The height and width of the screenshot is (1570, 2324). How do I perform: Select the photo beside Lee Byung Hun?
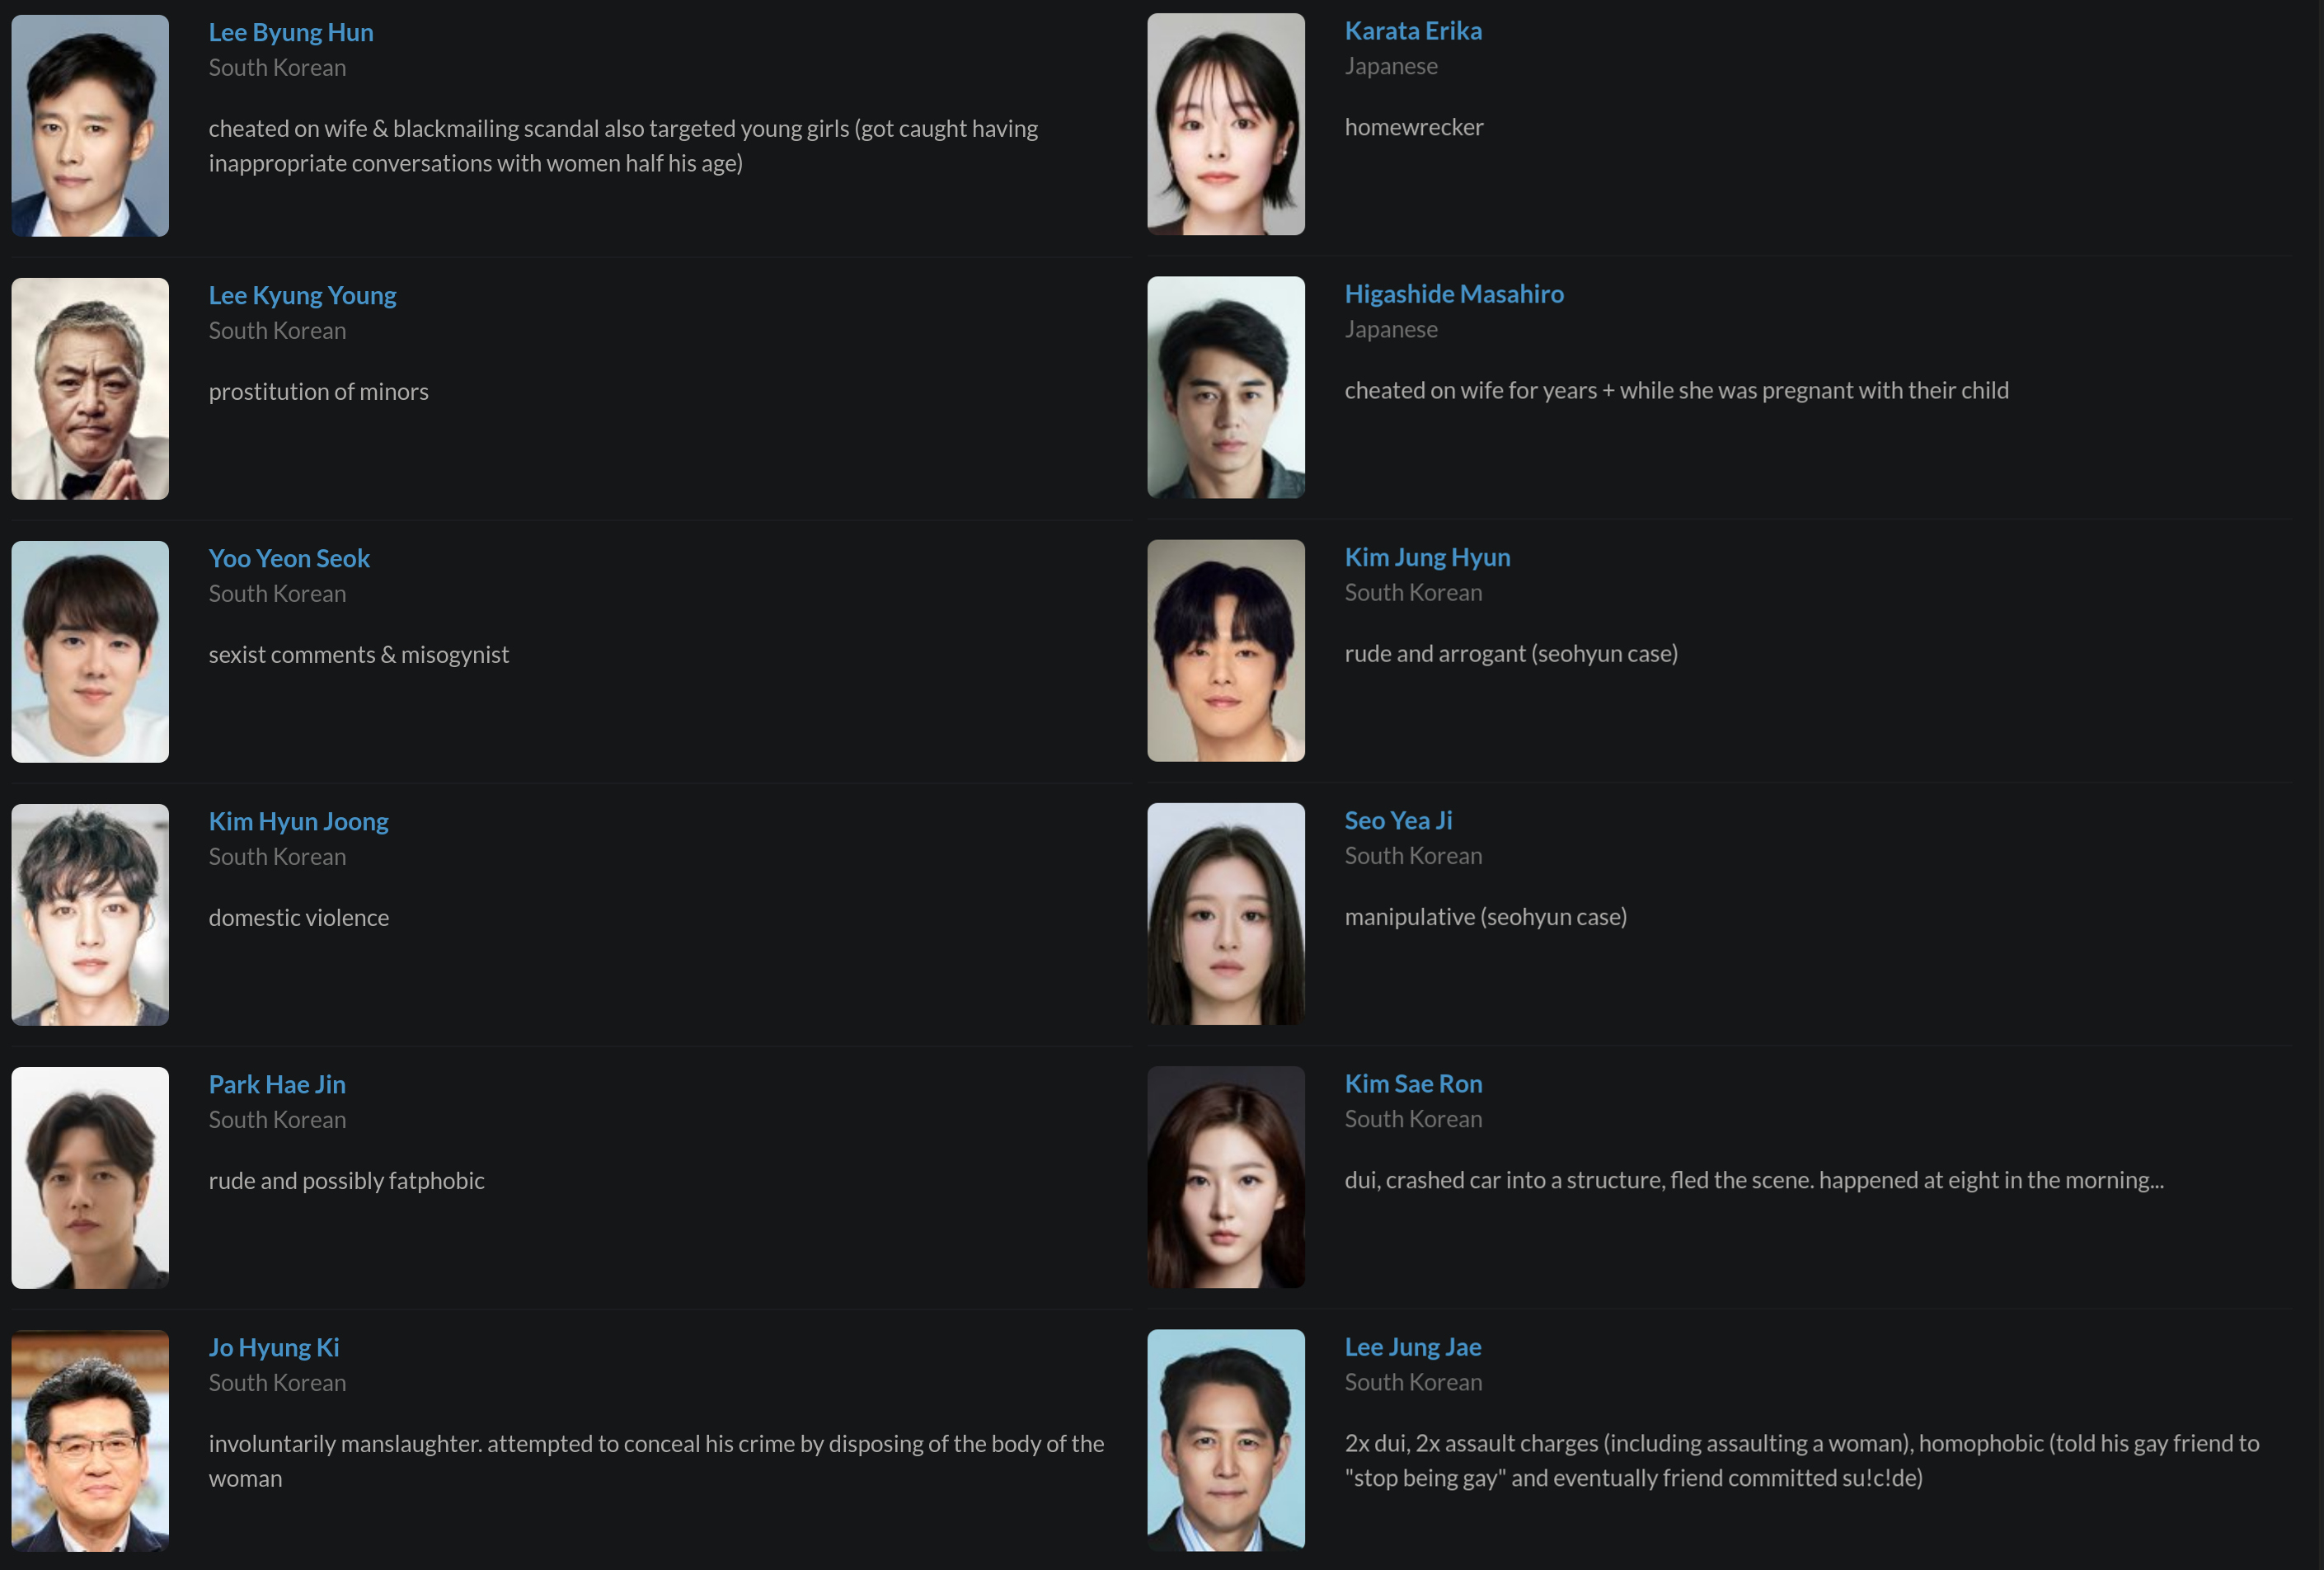coord(90,126)
